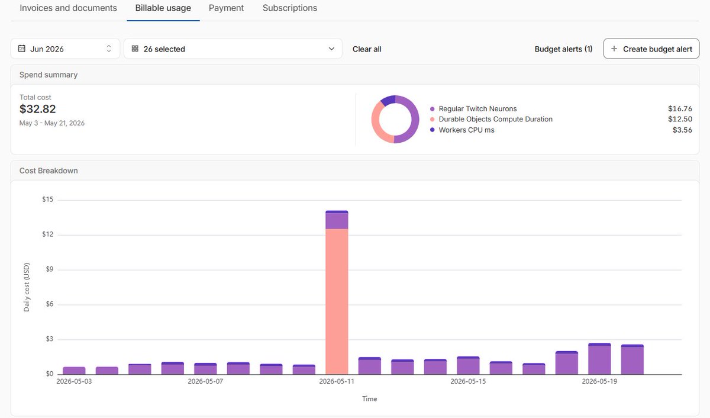Click the Durable Objects Compute Duration label
Viewport: 710px width, 418px height.
[496, 119]
